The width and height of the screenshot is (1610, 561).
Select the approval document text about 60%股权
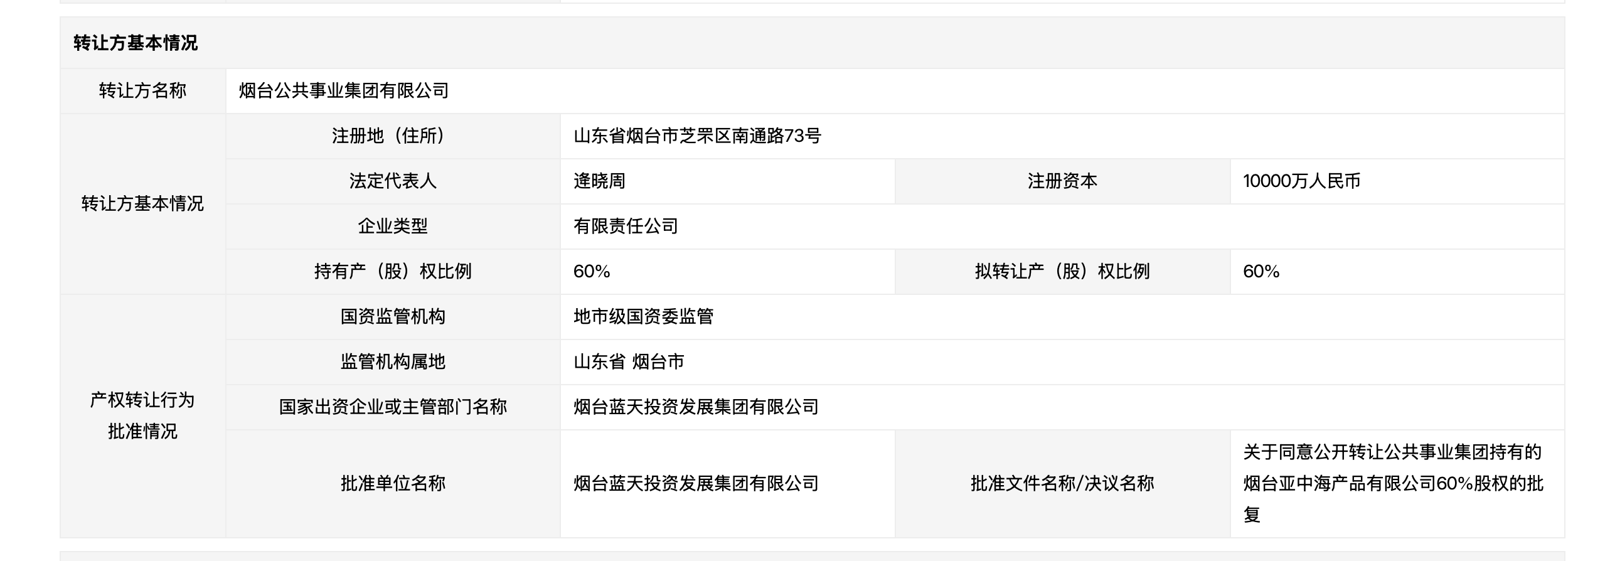[1393, 484]
